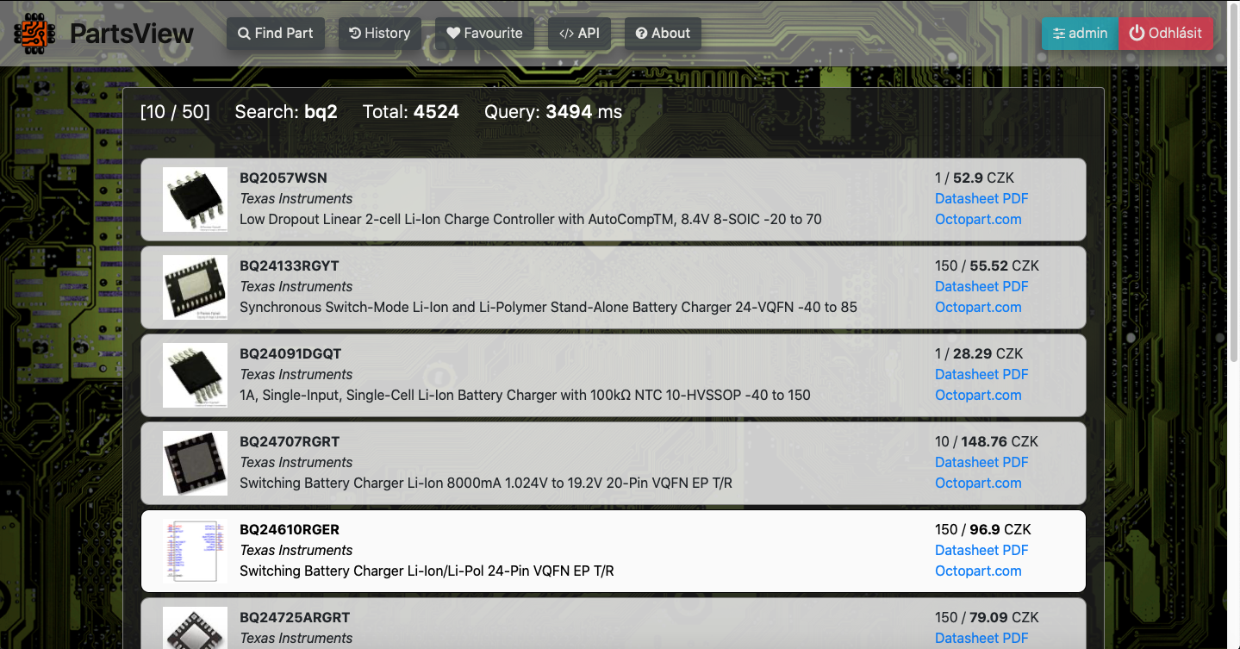The height and width of the screenshot is (649, 1240).
Task: Open the BQ24091DGQT part thumbnail
Action: click(x=195, y=375)
